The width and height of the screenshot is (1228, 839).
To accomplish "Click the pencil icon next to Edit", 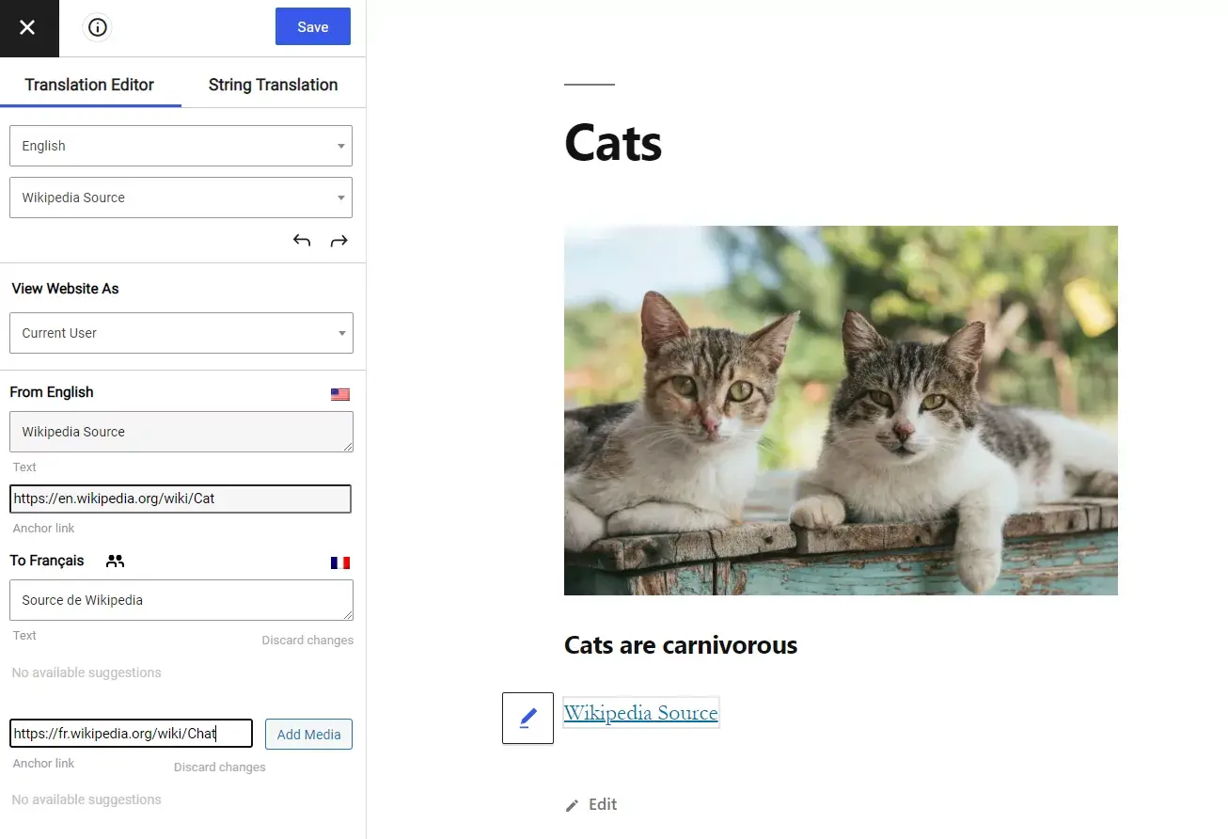I will pos(573,805).
